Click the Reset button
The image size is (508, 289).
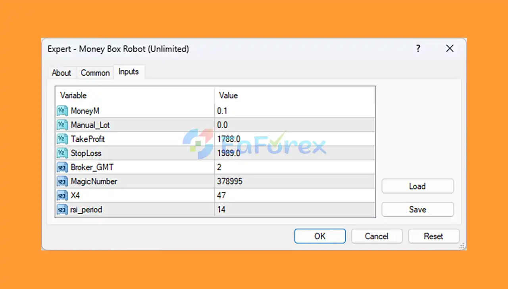(x=433, y=236)
